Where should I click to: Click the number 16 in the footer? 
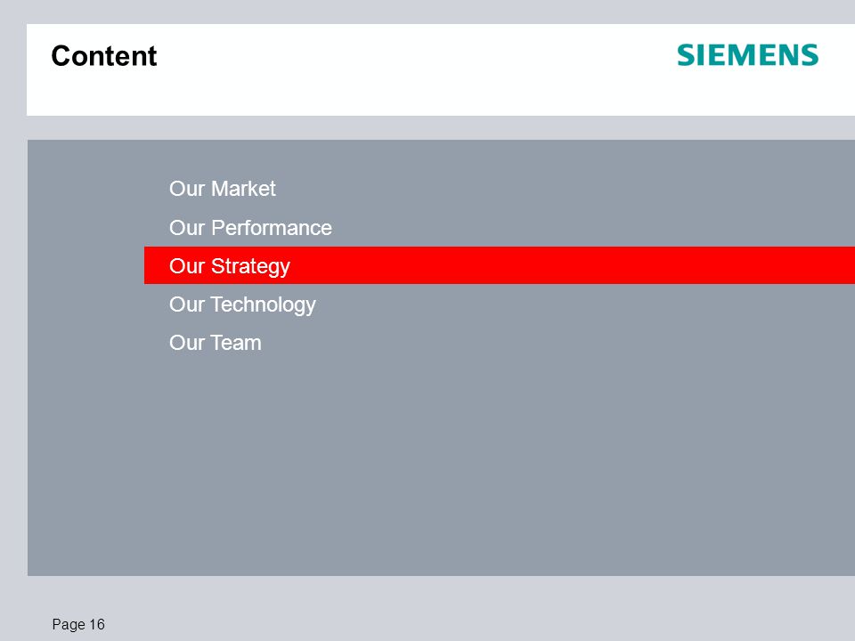coord(97,624)
